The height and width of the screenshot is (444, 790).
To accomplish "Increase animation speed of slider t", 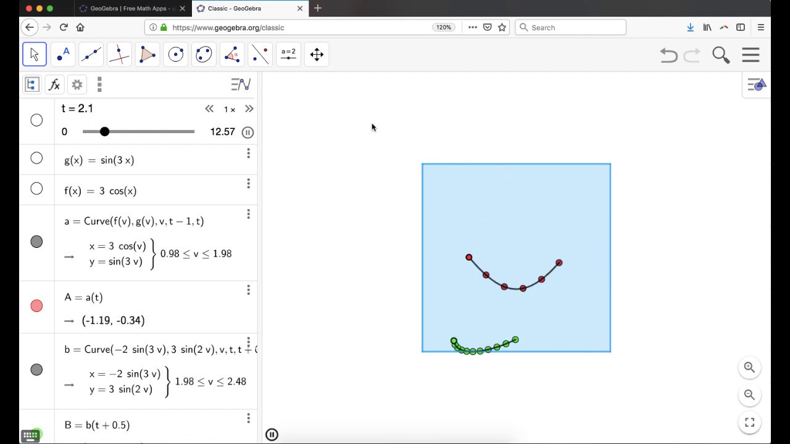I will click(x=249, y=109).
